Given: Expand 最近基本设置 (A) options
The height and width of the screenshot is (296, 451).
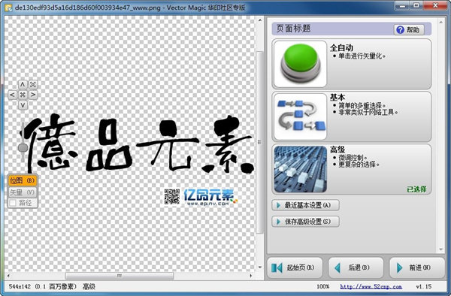Looking at the screenshot, I should 305,205.
